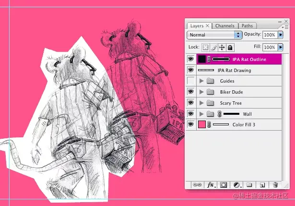
Task: Select the Wall group name
Action: click(247, 114)
